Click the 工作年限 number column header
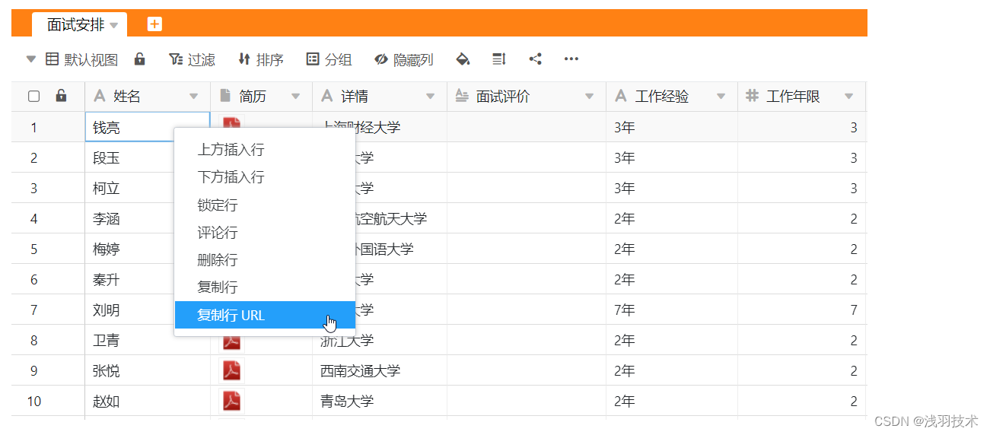Image resolution: width=990 pixels, height=435 pixels. coord(801,97)
